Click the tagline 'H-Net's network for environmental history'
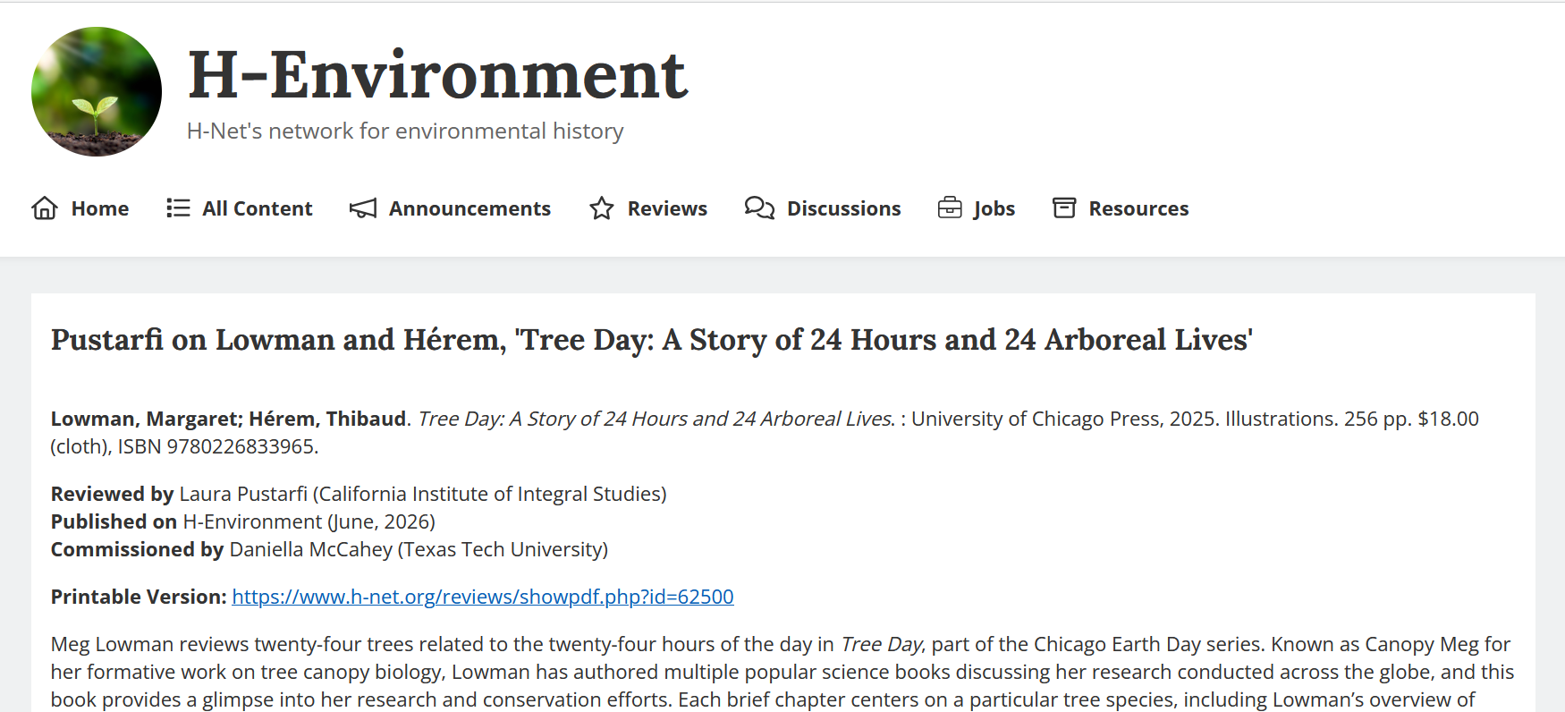The image size is (1565, 712). point(405,131)
